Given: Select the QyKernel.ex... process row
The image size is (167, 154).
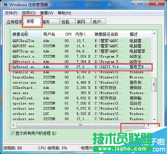Looking at the screenshot, I should click(x=81, y=67).
